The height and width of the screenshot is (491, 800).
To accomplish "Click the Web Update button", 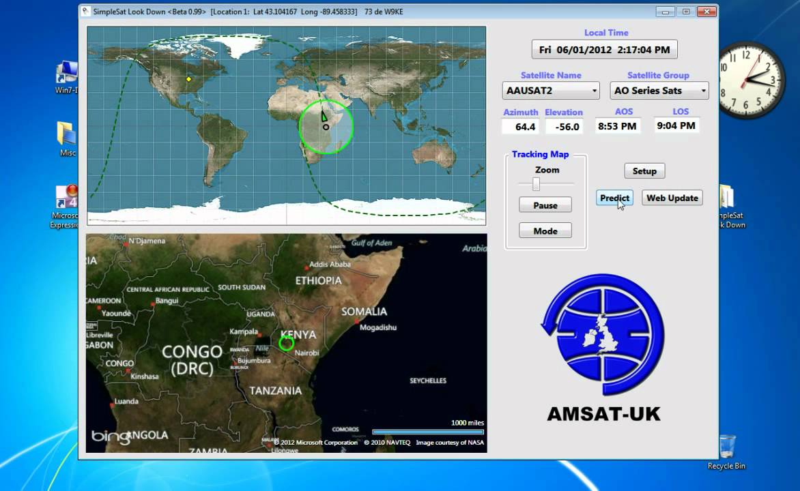I will (x=672, y=198).
